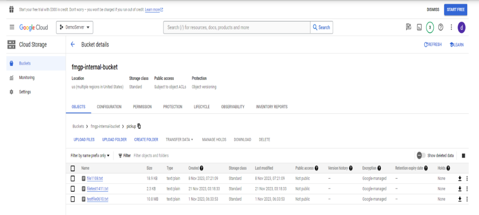Open Cloud Shell terminal icon
Image resolution: width=479 pixels, height=215 pixels.
(419, 27)
